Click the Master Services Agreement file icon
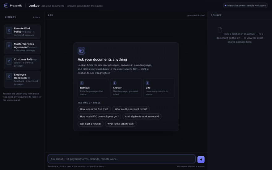 pyautogui.click(x=9, y=46)
